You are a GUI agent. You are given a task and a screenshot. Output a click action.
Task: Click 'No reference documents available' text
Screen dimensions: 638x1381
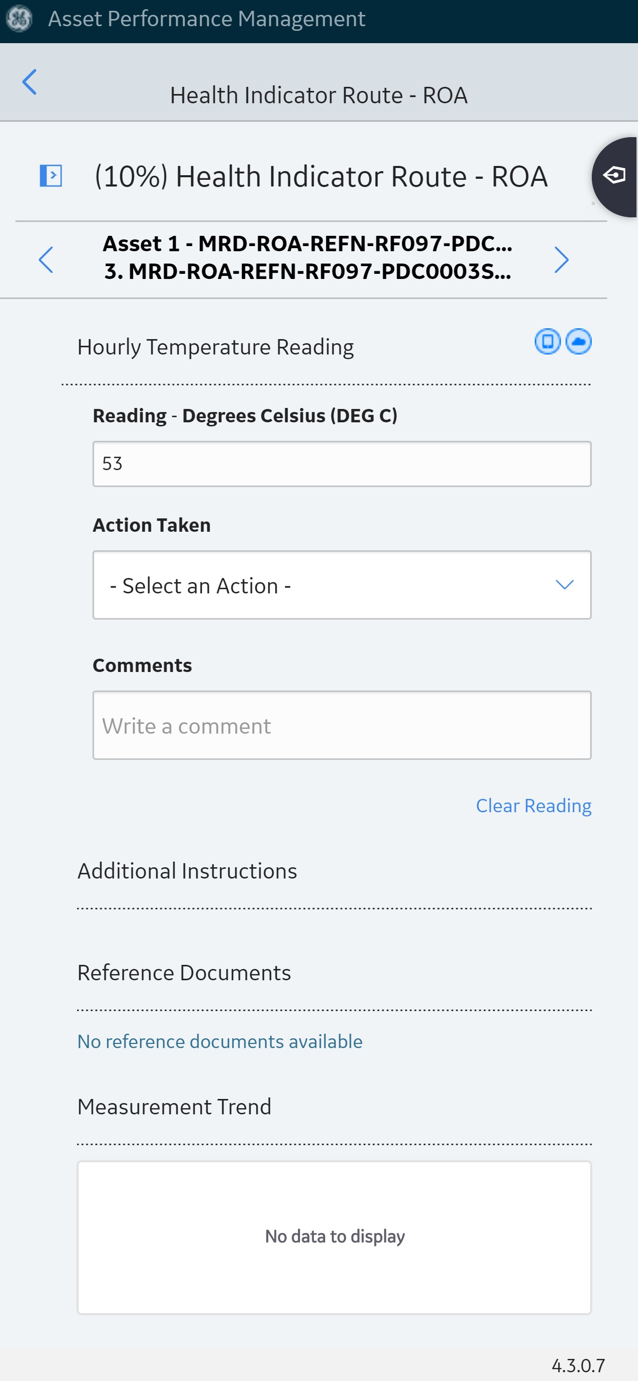click(220, 1041)
